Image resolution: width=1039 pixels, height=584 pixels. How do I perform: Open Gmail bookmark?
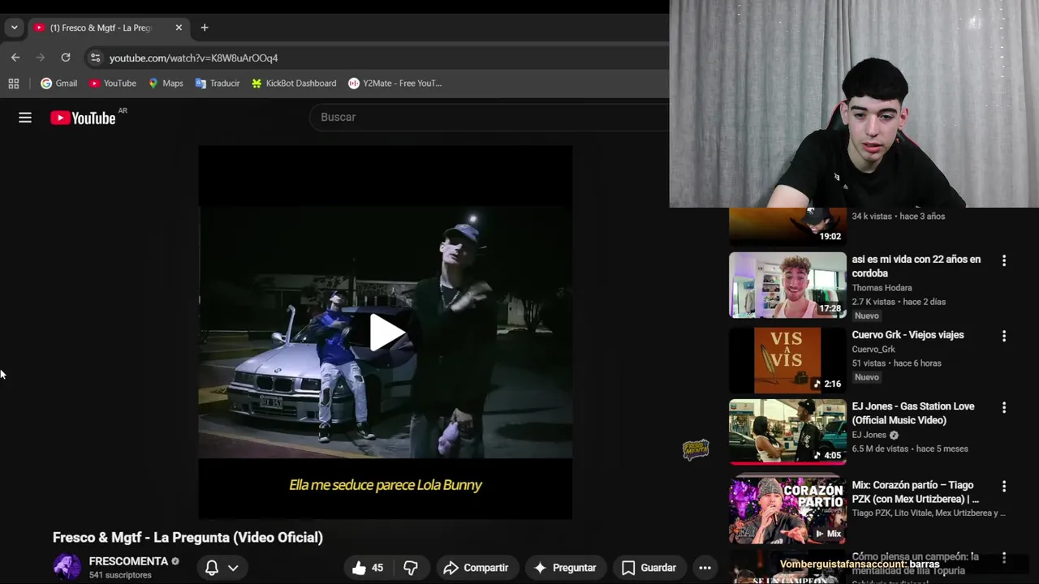click(59, 84)
